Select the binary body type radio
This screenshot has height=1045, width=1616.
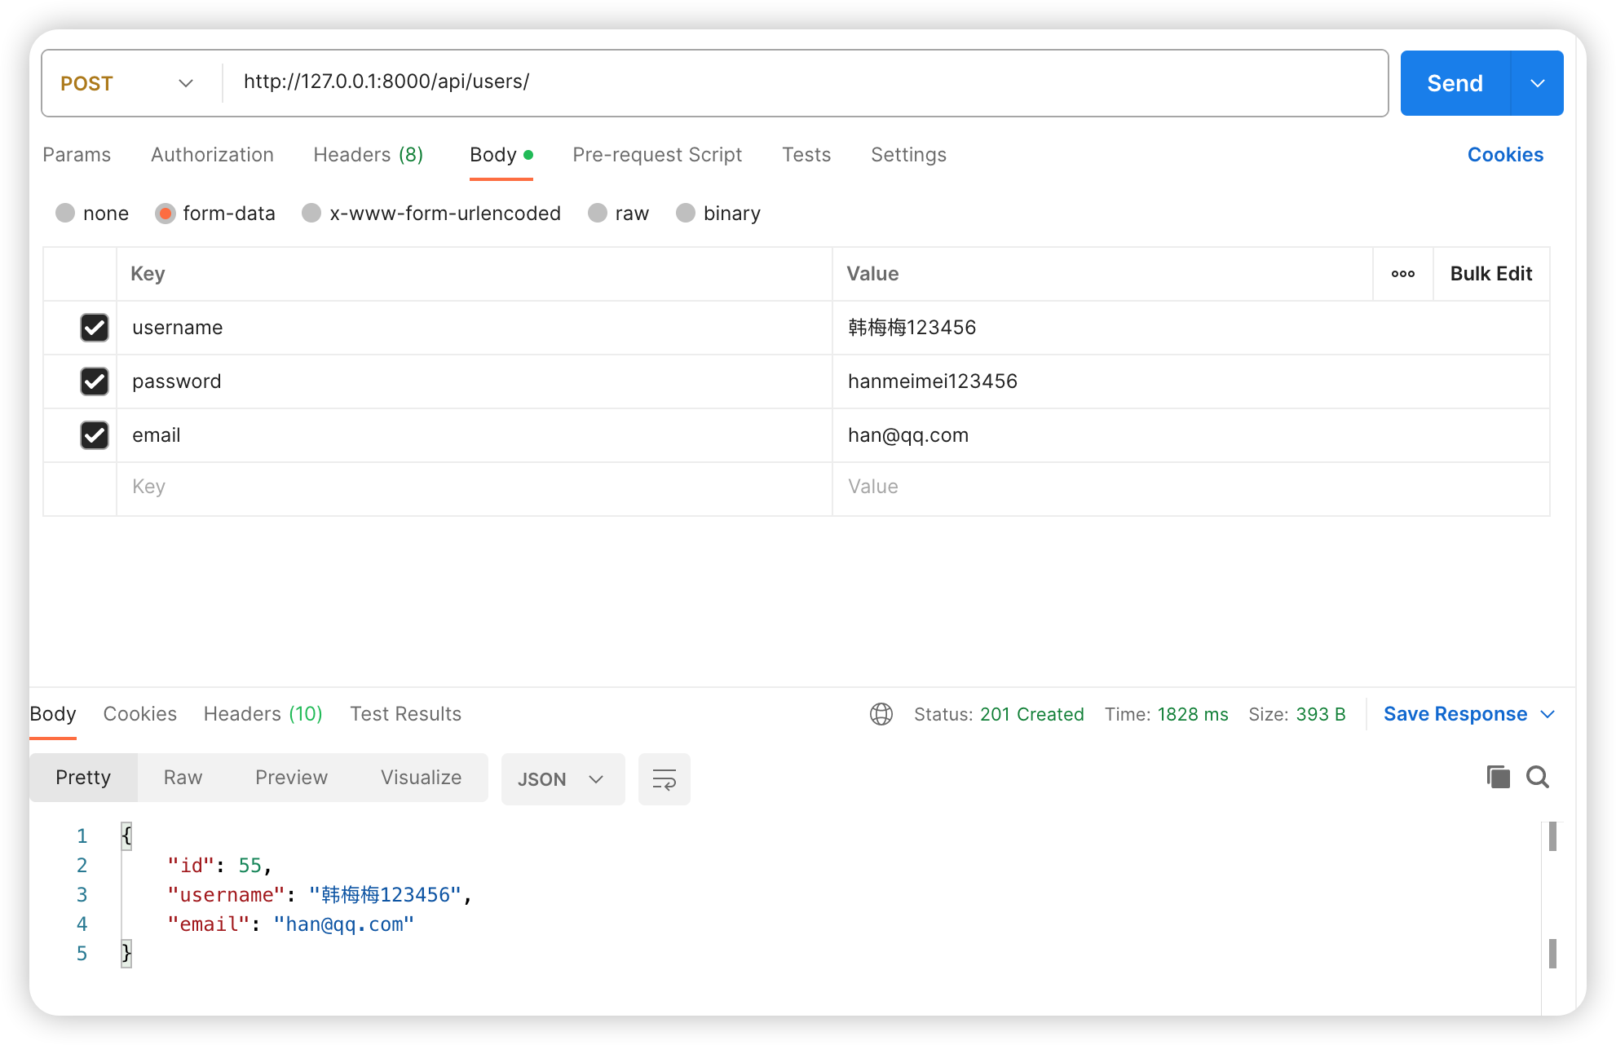[x=686, y=213]
